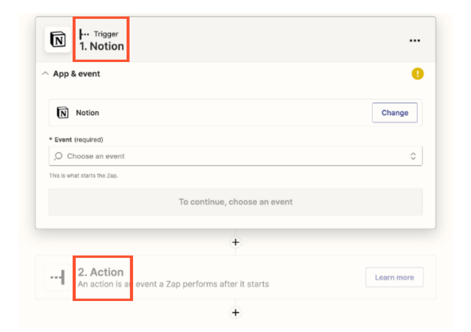Click the small Notion icon beside app name

click(x=62, y=113)
